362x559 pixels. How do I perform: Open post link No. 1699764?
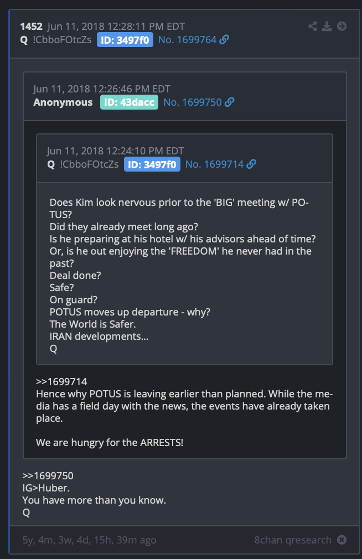187,39
